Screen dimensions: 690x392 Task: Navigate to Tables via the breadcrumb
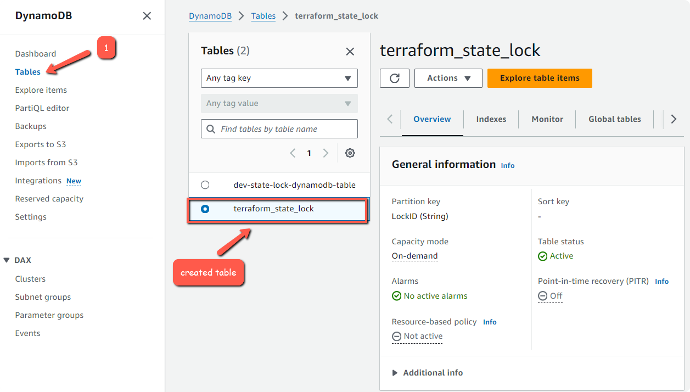click(263, 16)
